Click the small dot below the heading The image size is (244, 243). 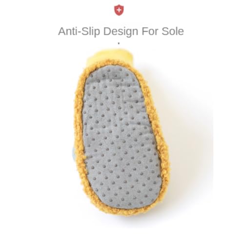(x=119, y=43)
